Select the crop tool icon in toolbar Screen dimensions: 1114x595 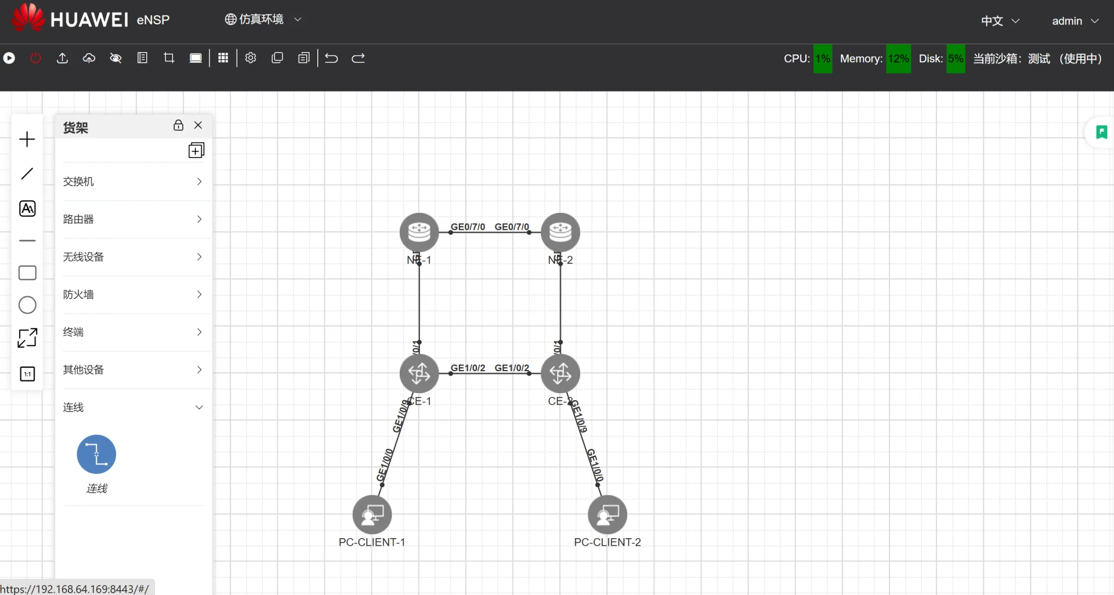(169, 58)
